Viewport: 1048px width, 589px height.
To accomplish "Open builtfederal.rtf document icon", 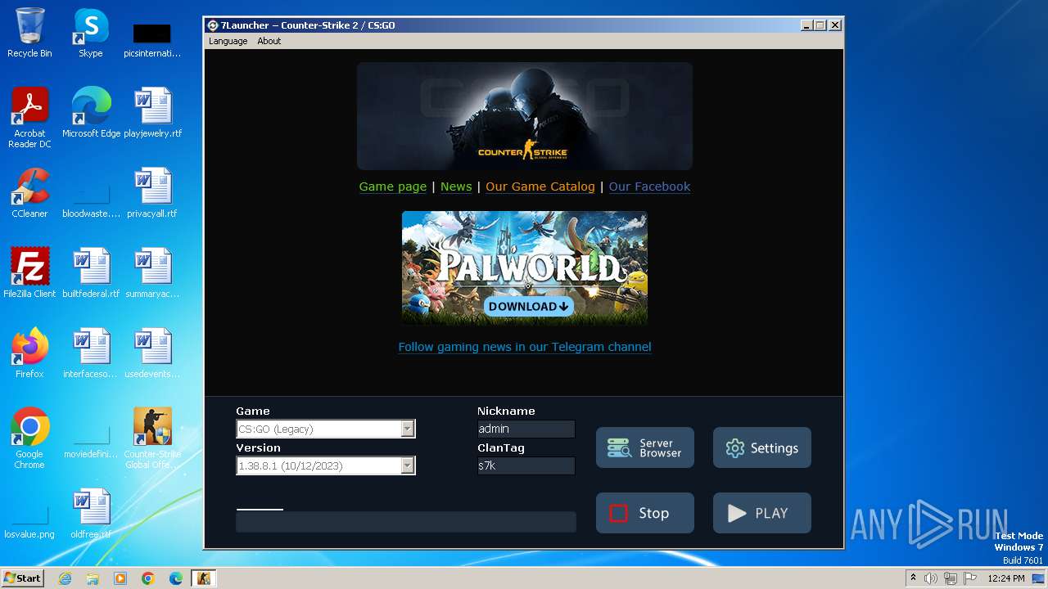I will (91, 273).
